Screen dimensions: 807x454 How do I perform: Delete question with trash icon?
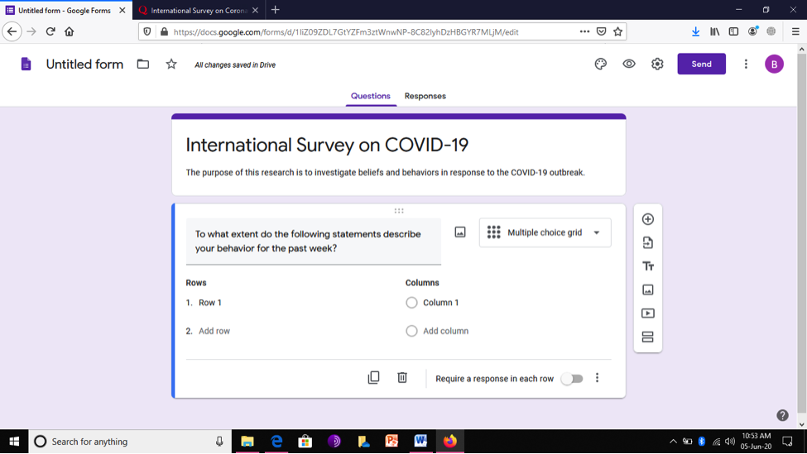click(402, 378)
